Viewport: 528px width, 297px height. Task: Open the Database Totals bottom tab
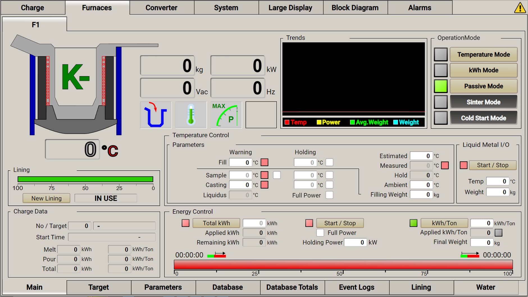click(292, 287)
